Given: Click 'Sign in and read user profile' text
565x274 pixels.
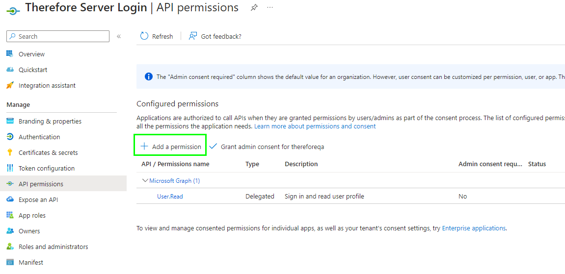Looking at the screenshot, I should (324, 197).
